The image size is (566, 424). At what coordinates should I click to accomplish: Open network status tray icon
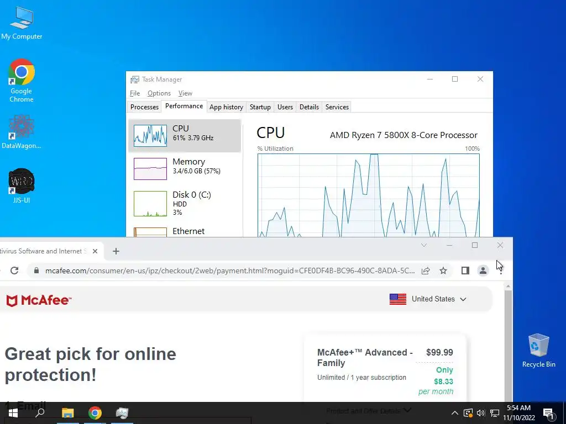(495, 413)
